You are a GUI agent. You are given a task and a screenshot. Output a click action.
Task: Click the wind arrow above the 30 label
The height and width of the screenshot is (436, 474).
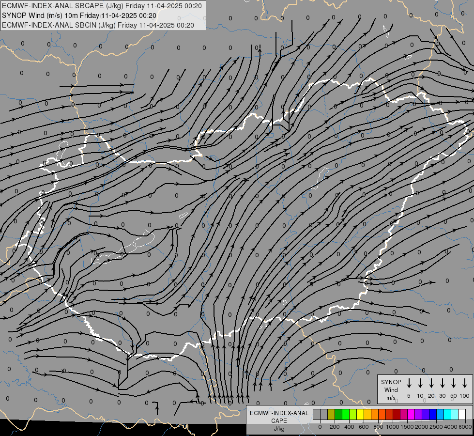(442, 383)
